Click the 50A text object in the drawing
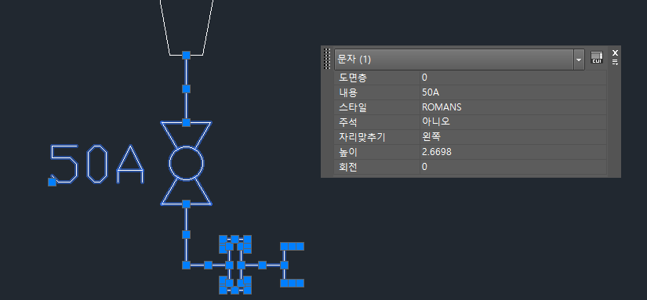This screenshot has height=300, width=647. [97, 164]
